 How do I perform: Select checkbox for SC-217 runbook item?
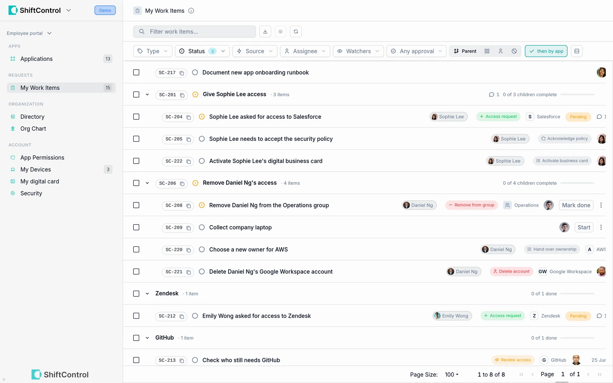pos(136,72)
